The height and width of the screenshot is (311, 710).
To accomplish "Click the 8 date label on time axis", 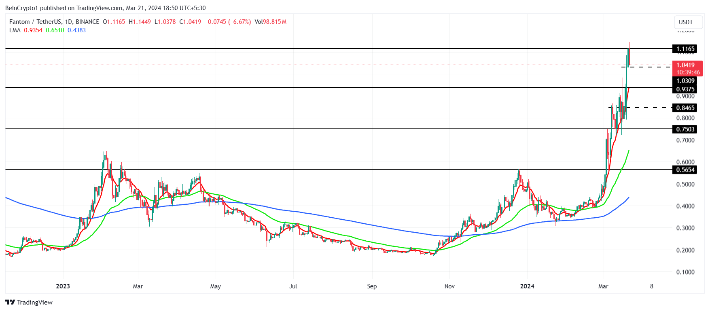I will point(652,286).
